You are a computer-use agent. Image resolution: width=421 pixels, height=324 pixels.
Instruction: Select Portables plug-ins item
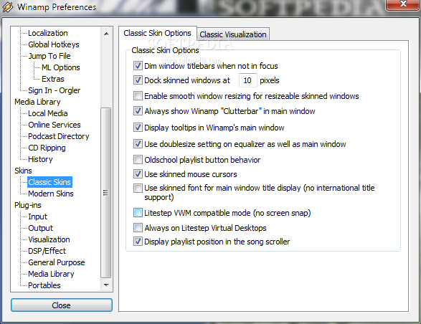pos(44,285)
